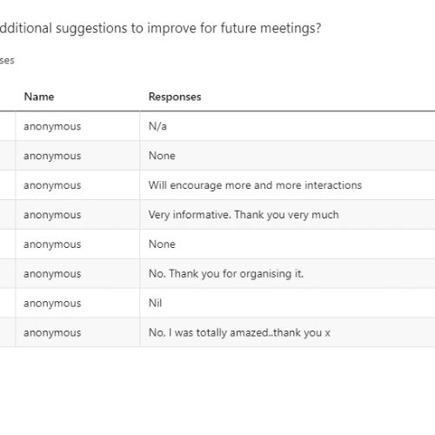
Task: Select the first 'None' response row
Action: point(217,156)
